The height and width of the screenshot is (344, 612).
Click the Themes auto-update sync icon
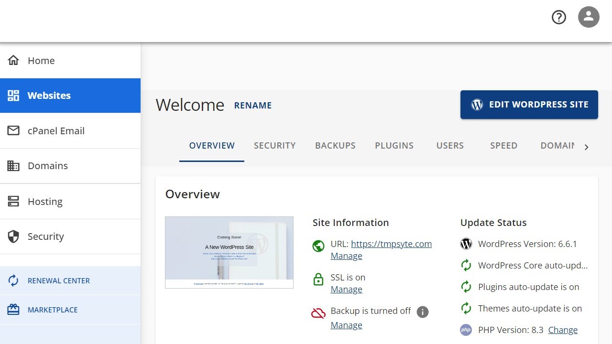pyautogui.click(x=466, y=308)
